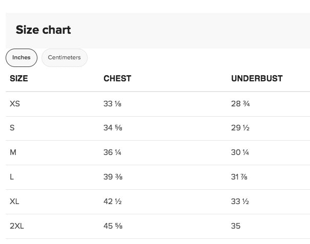Select the S size row label
Screen dimensions: 310x244
12,128
